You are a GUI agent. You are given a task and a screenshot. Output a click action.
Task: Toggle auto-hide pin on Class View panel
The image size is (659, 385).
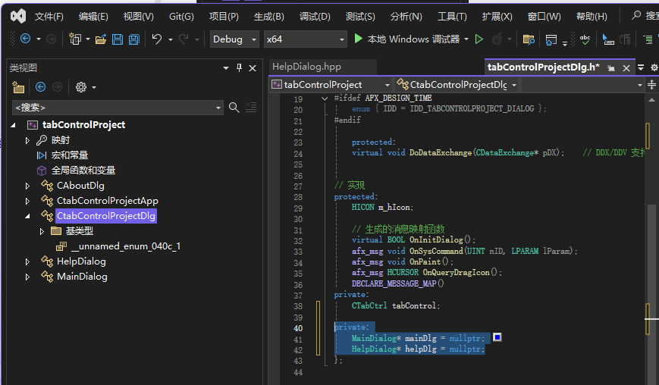(240, 67)
